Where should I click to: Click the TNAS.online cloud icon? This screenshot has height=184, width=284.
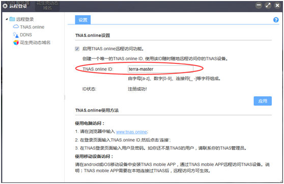(16, 26)
